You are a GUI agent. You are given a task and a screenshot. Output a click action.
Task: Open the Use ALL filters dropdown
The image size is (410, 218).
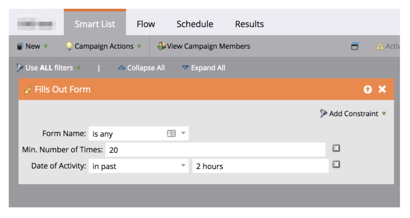(48, 68)
